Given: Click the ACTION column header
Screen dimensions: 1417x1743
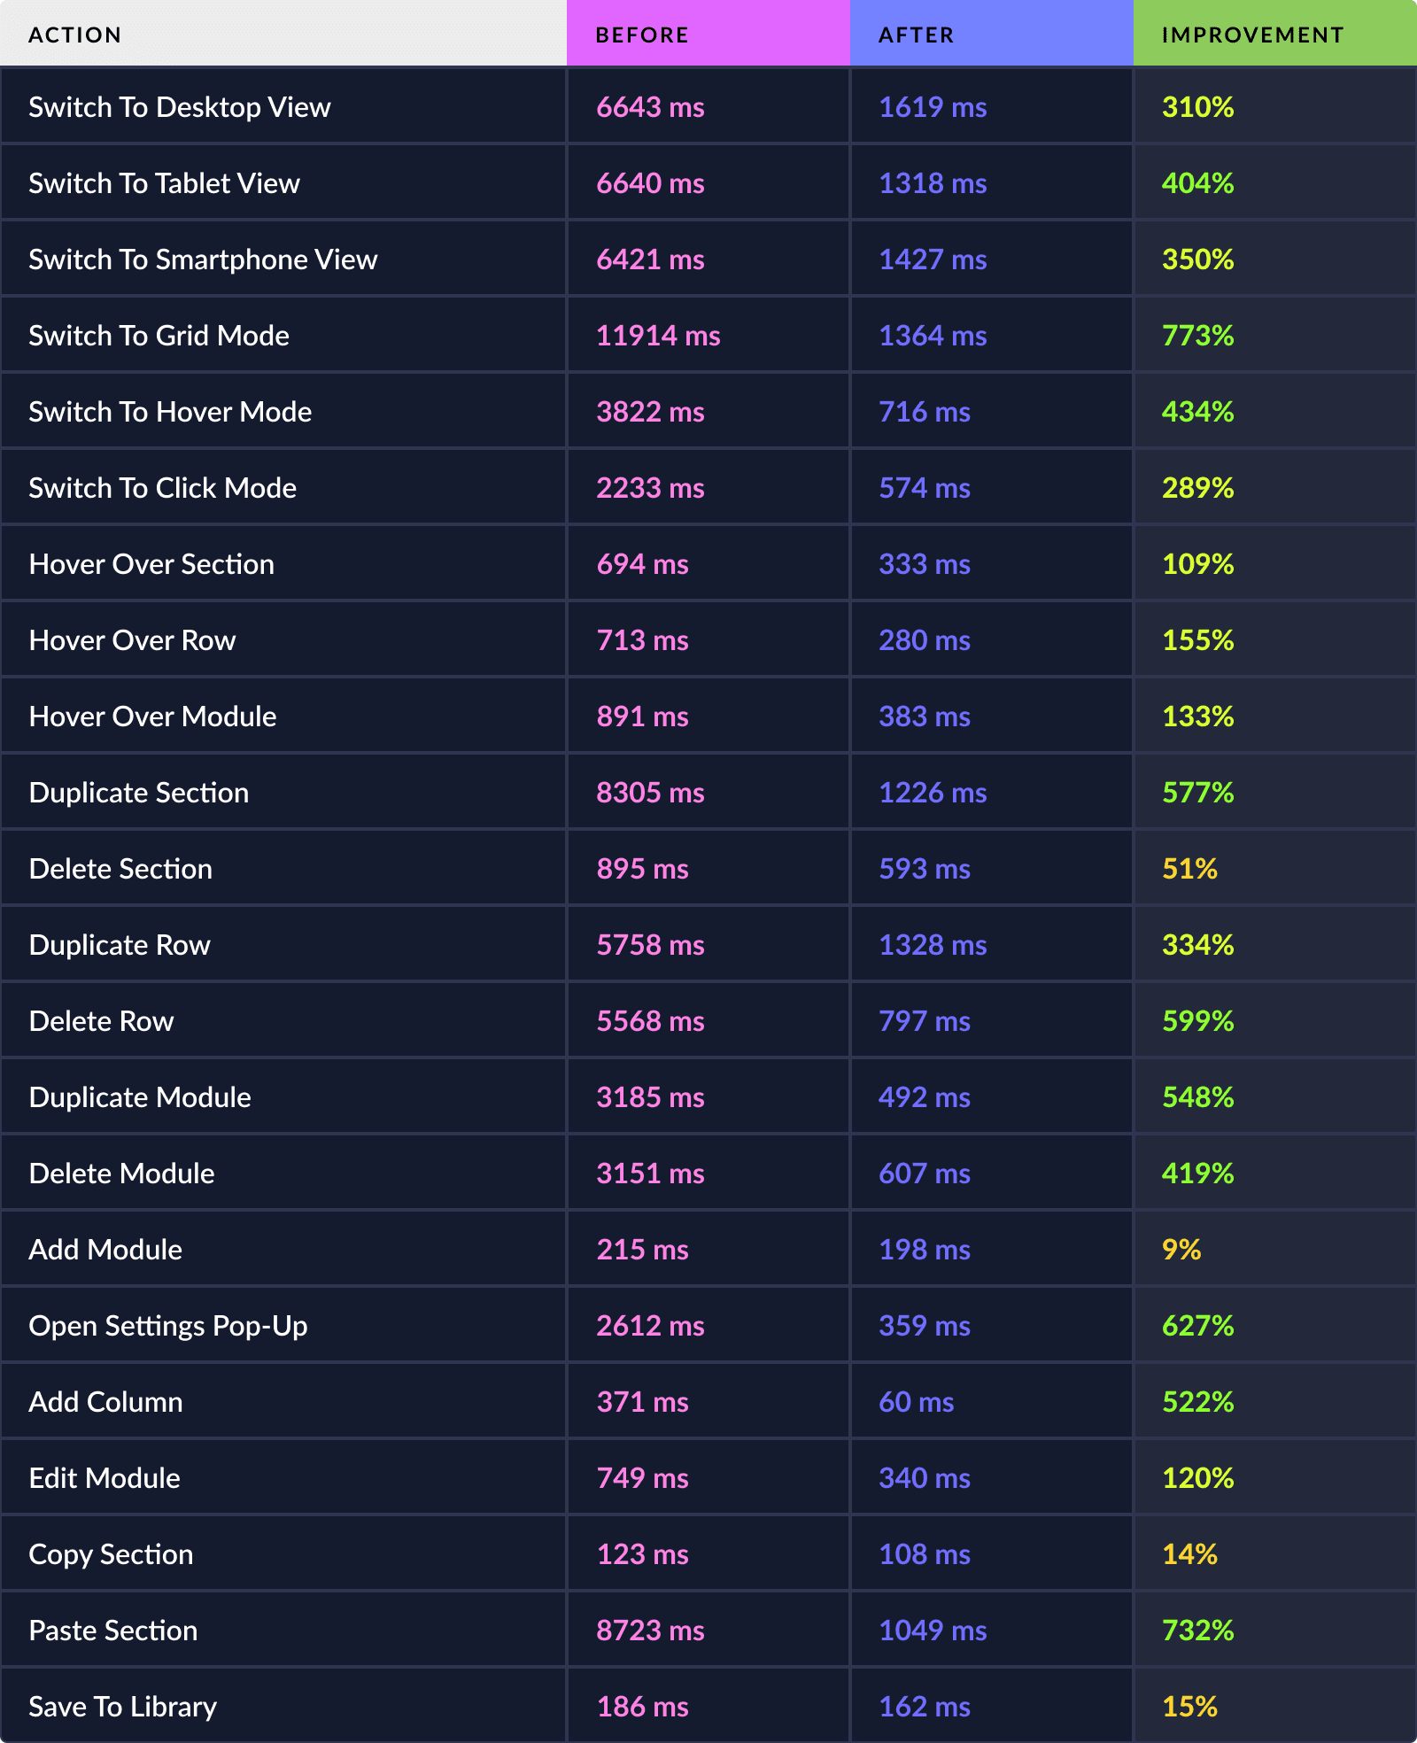Looking at the screenshot, I should click(x=75, y=35).
